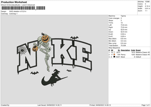Select the Left value '73.8 mm'
151x107 pixels.
tap(124, 25)
